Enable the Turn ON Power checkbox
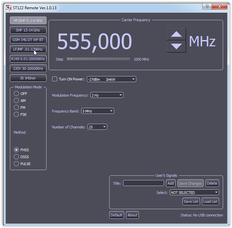Viewport: 232px width, 228px height. point(54,79)
